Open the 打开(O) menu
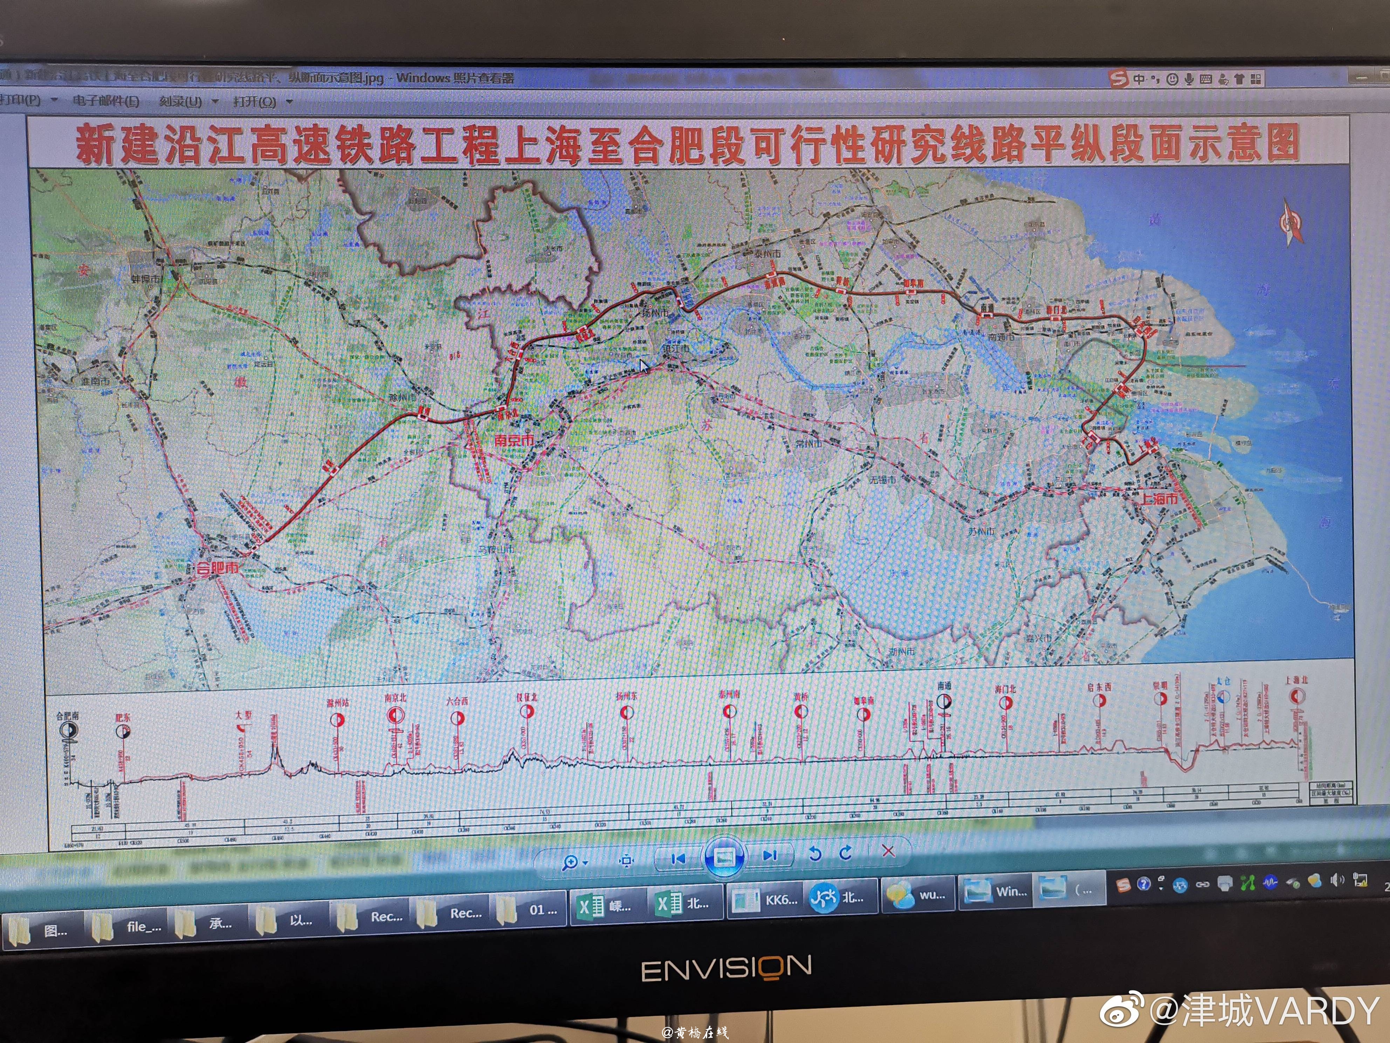 click(x=255, y=102)
